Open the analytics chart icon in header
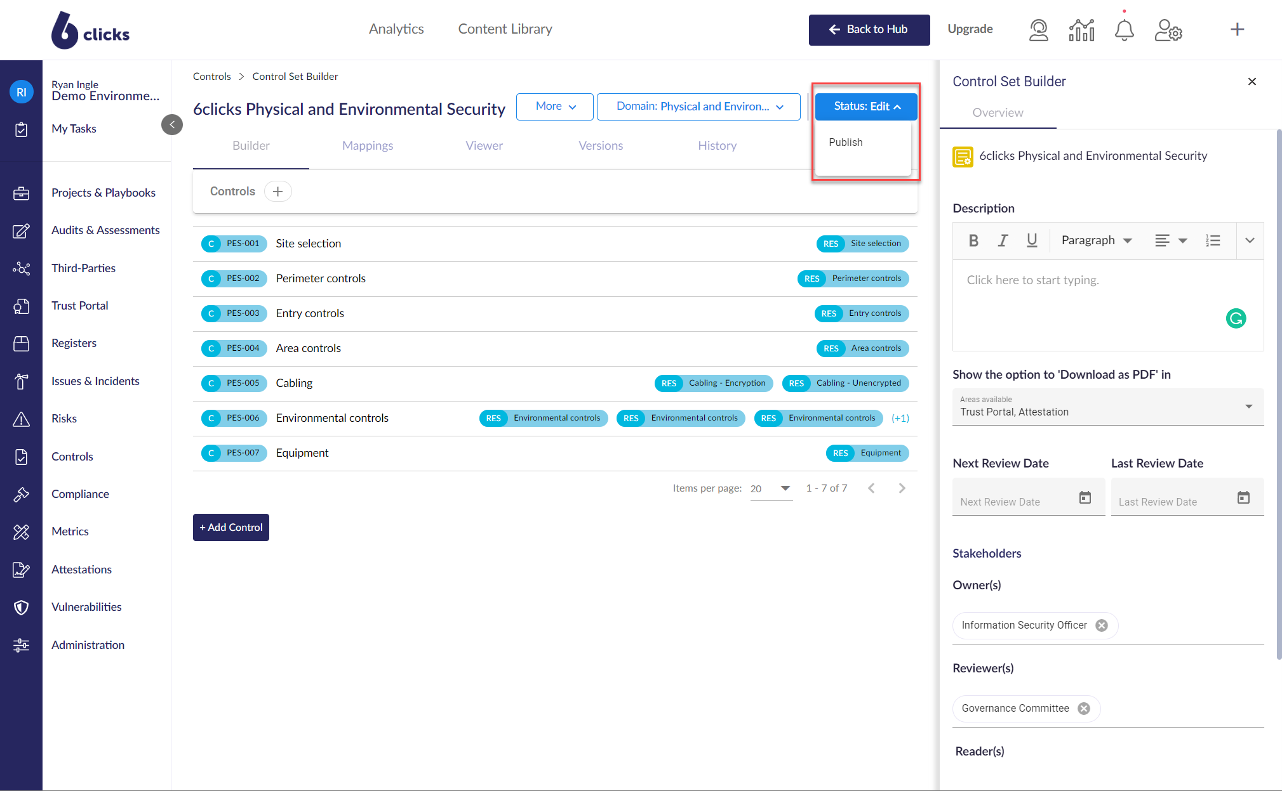The image size is (1282, 791). pyautogui.click(x=1081, y=30)
